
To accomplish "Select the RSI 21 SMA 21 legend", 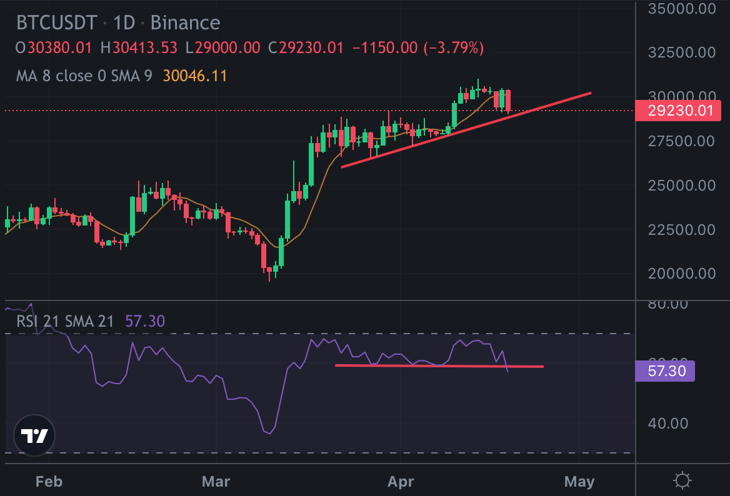I will [x=65, y=321].
